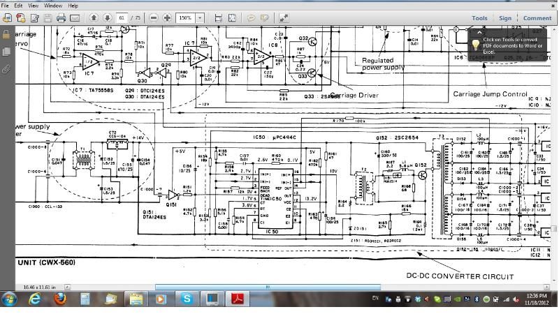Screen dimensions: 559x314
Task: Click the email envelope icon
Action: tap(75, 17)
